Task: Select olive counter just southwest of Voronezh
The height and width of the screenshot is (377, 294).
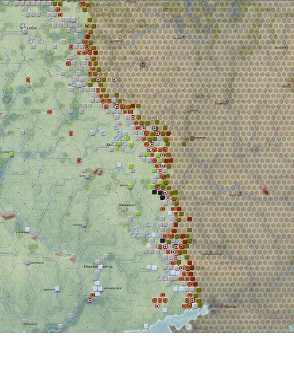Action: click(x=184, y=144)
